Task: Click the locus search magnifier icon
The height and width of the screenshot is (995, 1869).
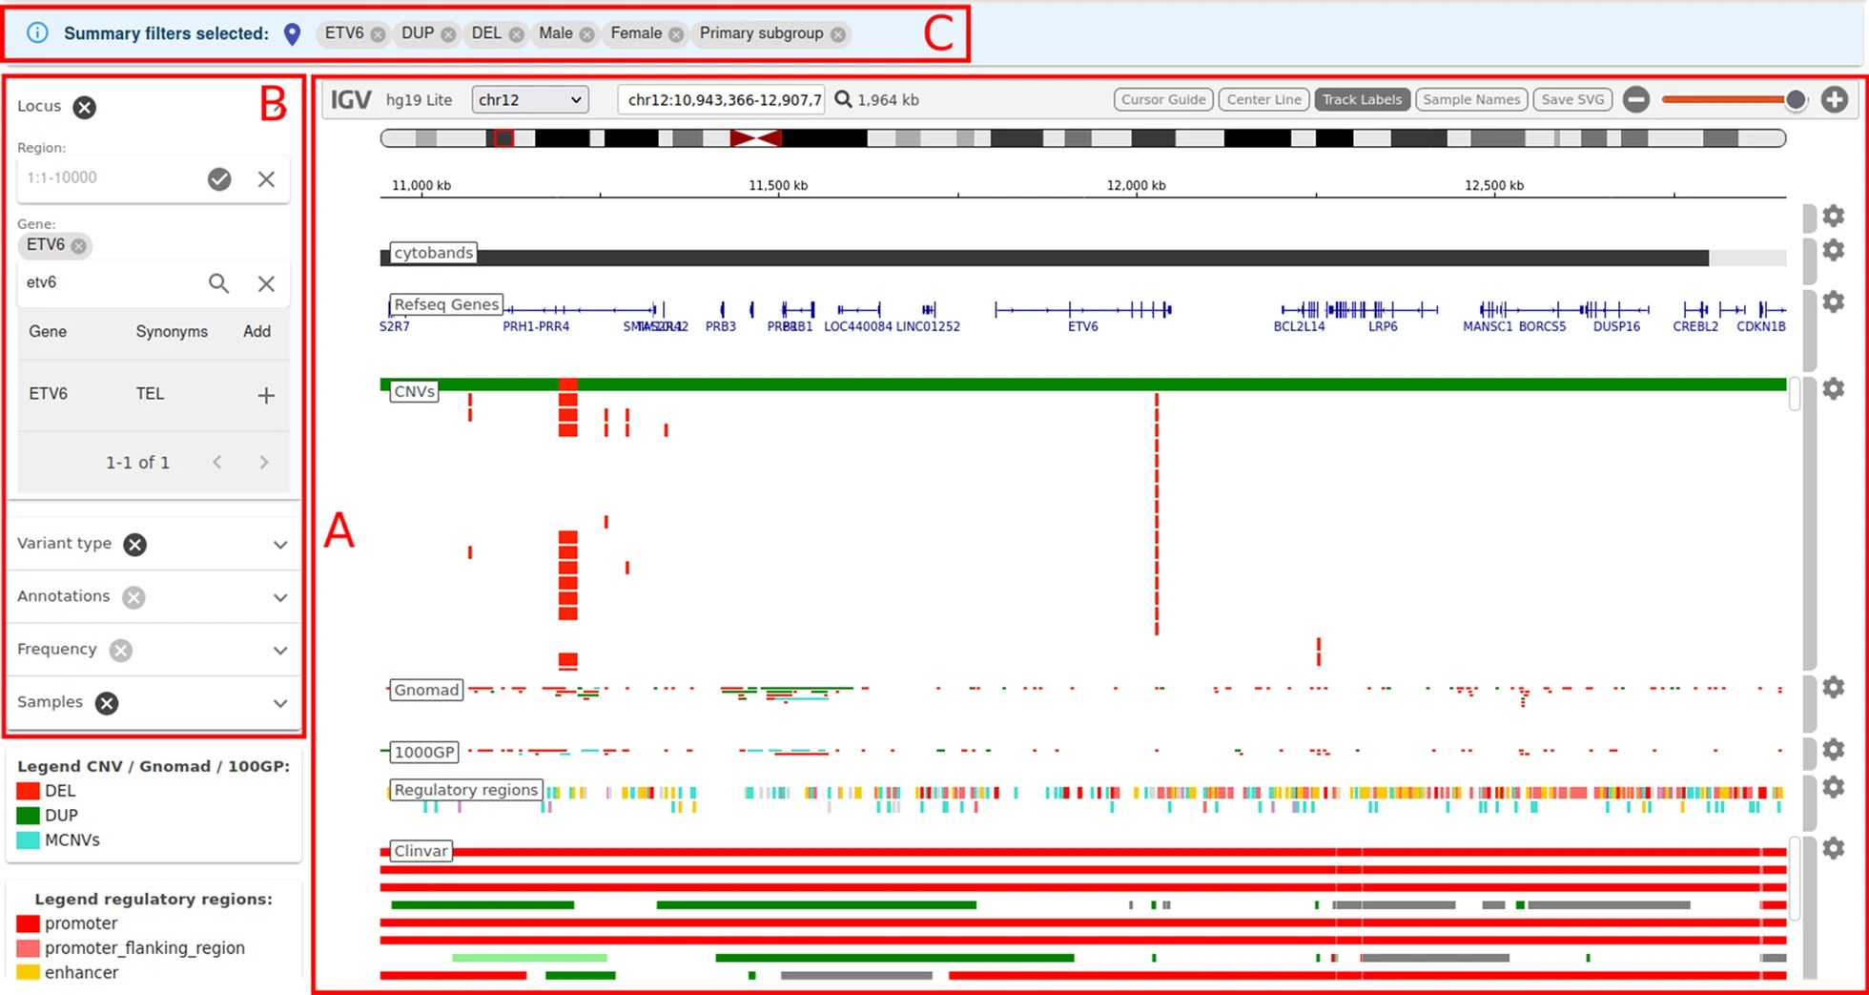Action: (843, 99)
